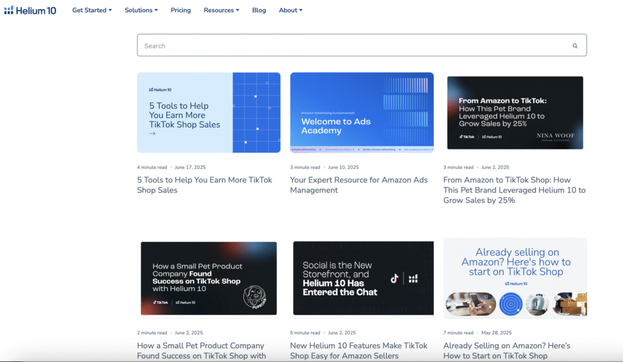
Task: Open the 5 Tools TikTok Shop thumbnail
Action: [x=209, y=112]
